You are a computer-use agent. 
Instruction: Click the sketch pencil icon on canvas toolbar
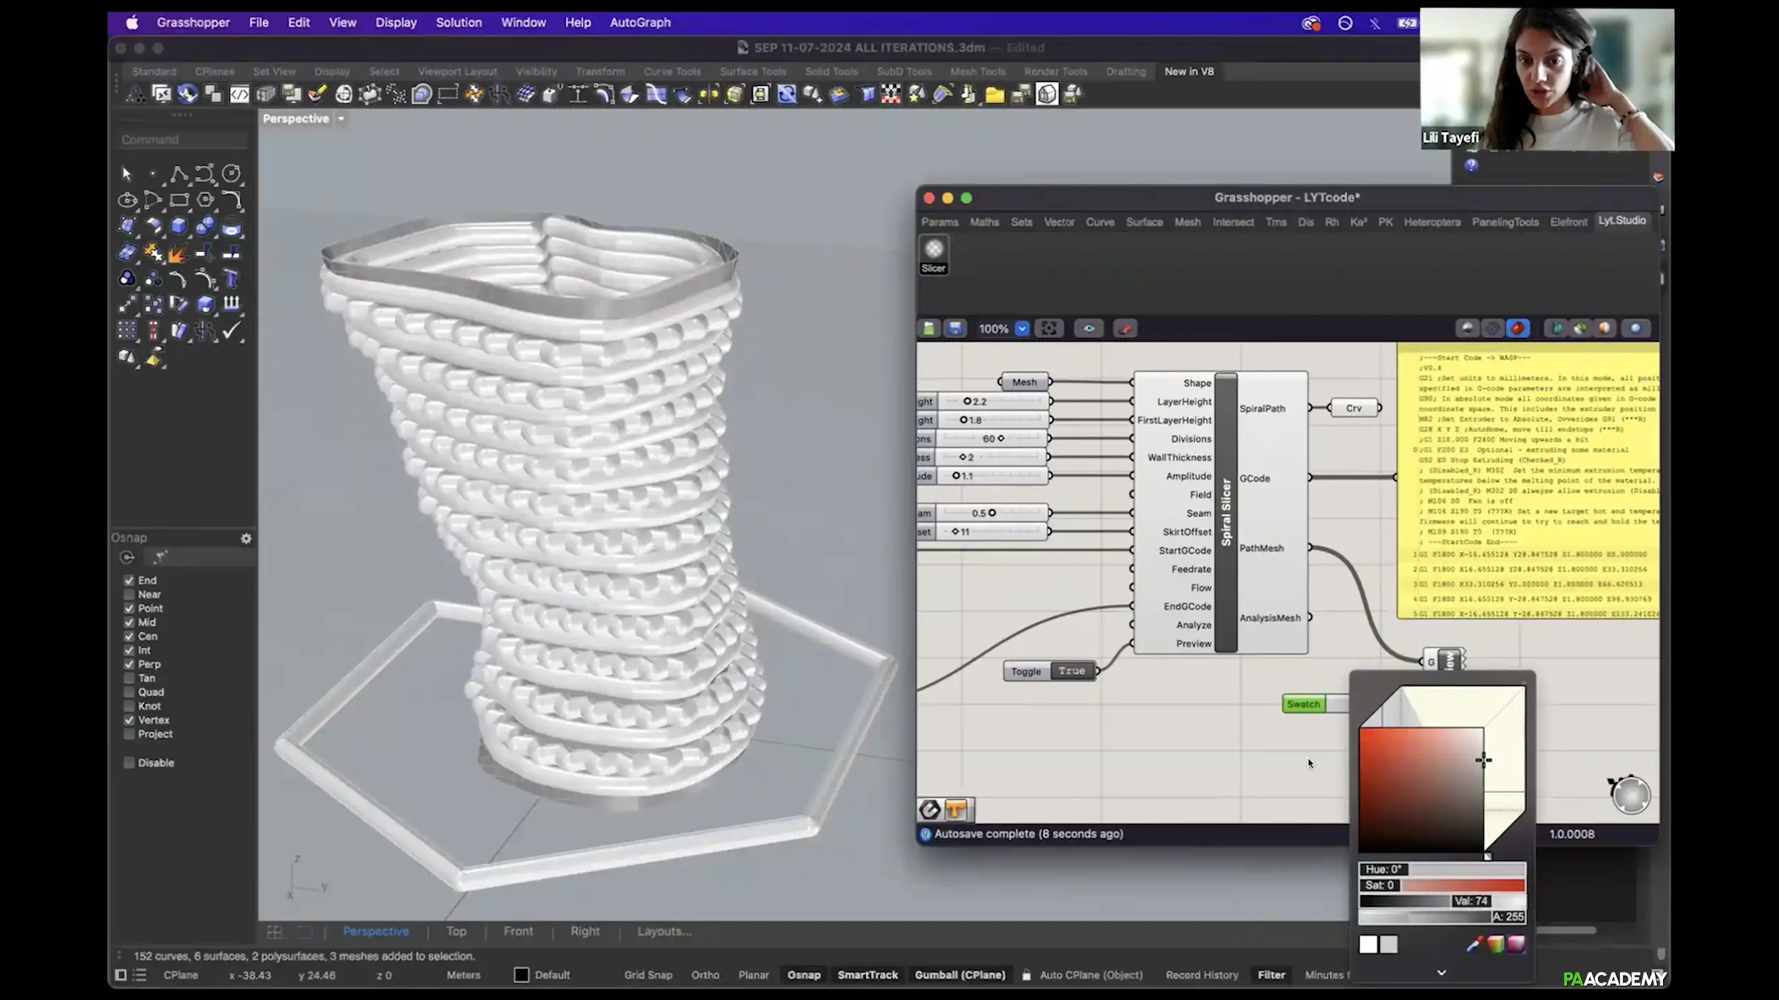coord(1125,329)
